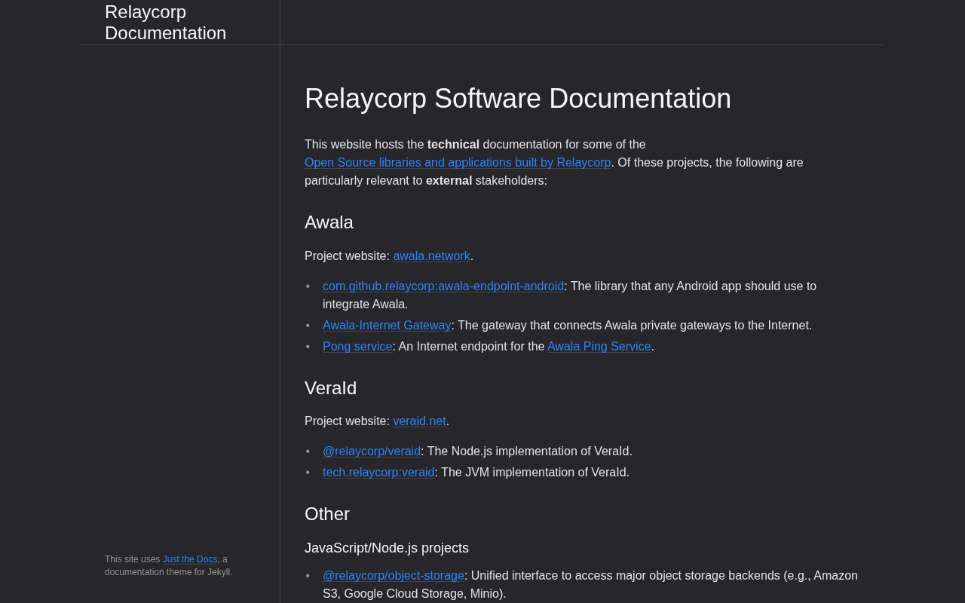Click the "documentation theme for Jekyll" footer text

[168, 572]
